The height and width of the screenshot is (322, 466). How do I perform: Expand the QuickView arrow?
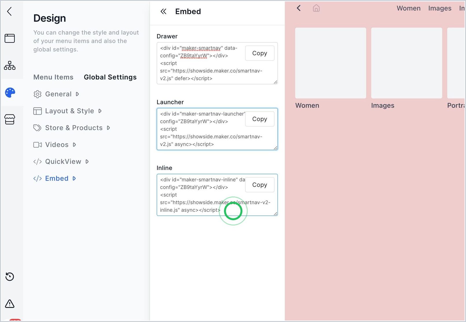pyautogui.click(x=87, y=162)
